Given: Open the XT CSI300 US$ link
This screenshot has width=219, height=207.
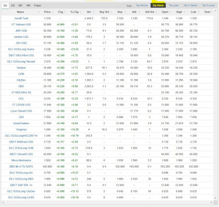Looking at the screenshot, I should pos(21,105).
